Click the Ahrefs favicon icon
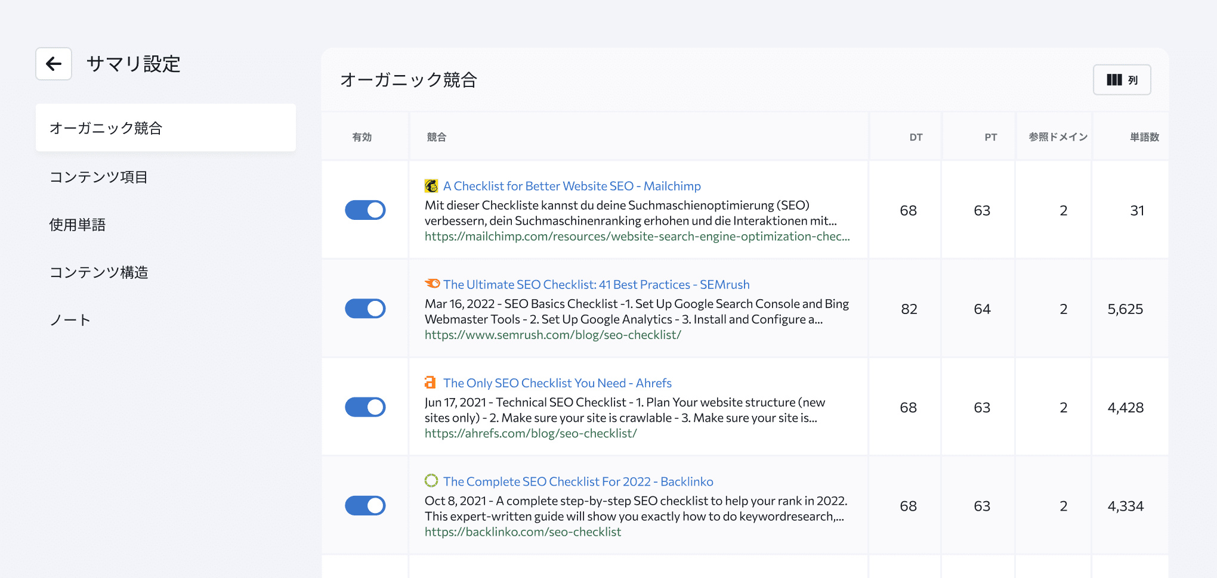1217x578 pixels. (431, 383)
